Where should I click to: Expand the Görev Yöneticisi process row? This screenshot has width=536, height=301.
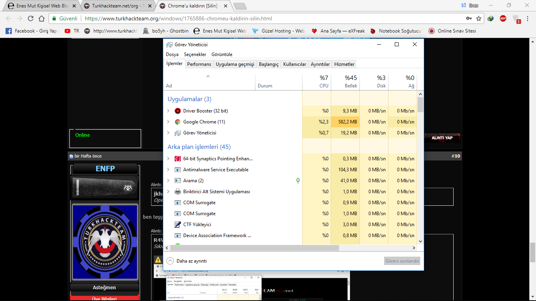pos(168,133)
